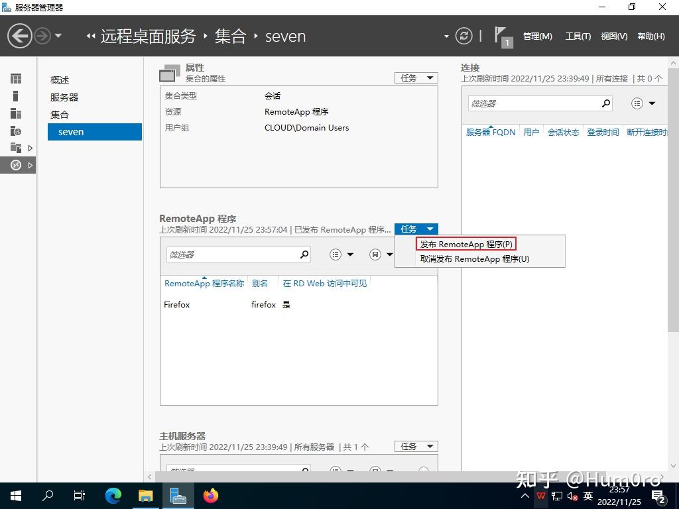Image resolution: width=679 pixels, height=509 pixels.
Task: Sort by RemoteApp 程序名称 column
Action: click(x=204, y=284)
